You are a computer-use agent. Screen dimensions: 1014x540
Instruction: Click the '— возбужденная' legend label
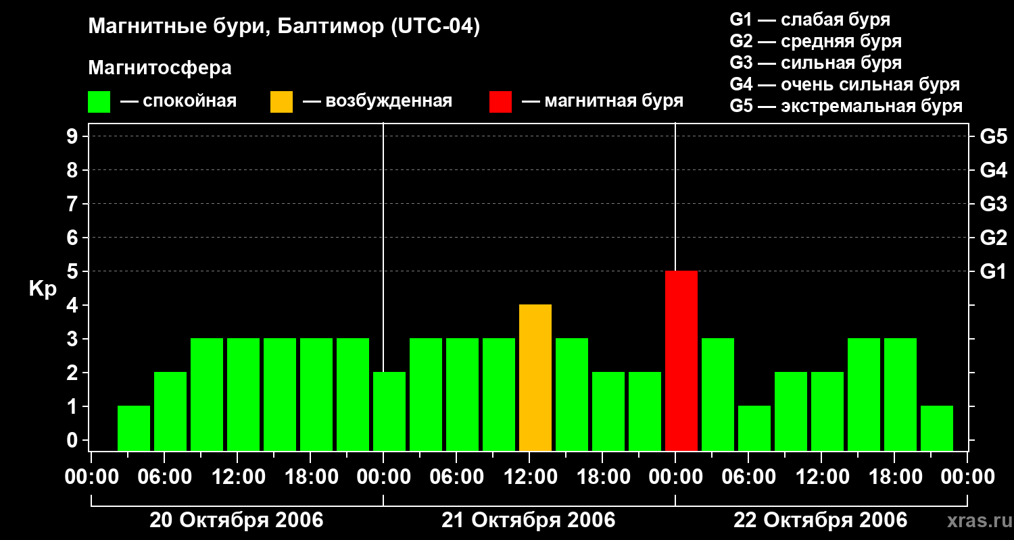(377, 101)
